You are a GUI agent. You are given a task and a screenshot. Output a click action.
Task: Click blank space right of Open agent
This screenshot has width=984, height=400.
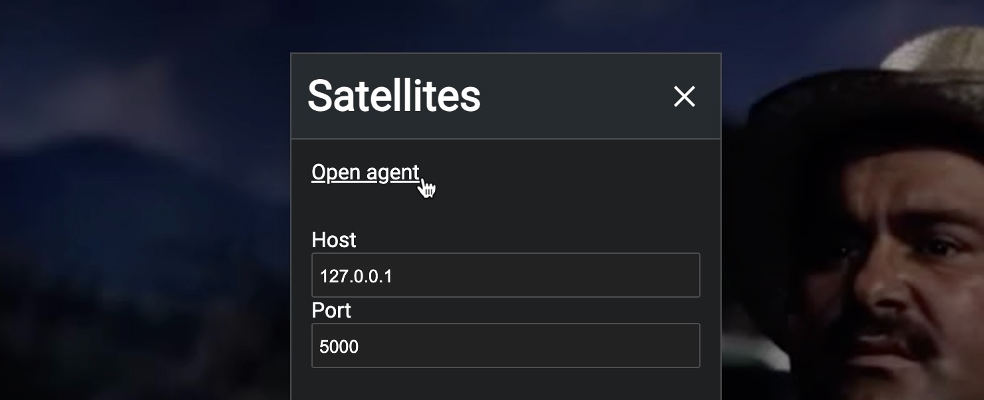point(564,173)
